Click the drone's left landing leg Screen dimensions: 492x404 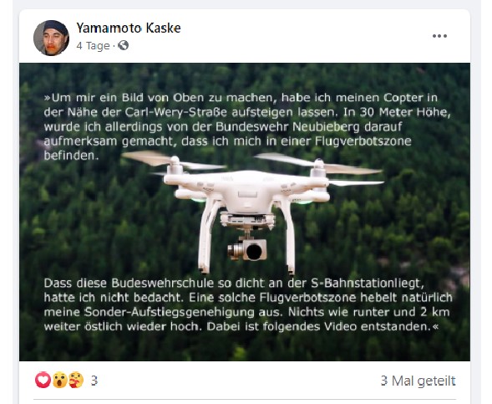point(208,236)
